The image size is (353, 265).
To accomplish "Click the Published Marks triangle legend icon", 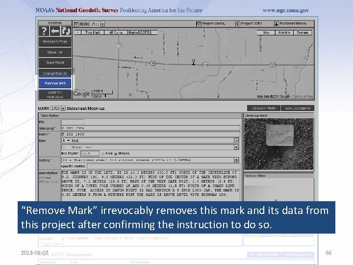I will coord(276,24).
